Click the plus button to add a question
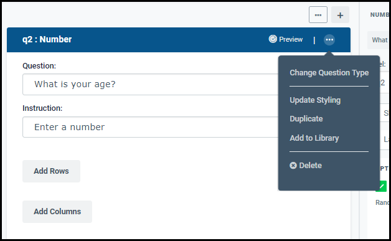This screenshot has height=241, width=391. [340, 15]
